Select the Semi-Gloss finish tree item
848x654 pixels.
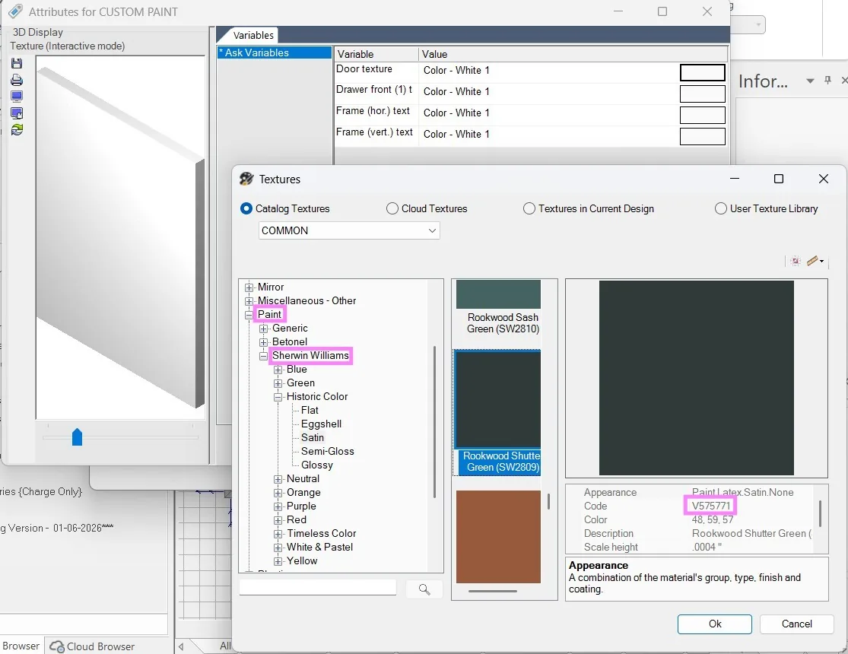tap(327, 451)
